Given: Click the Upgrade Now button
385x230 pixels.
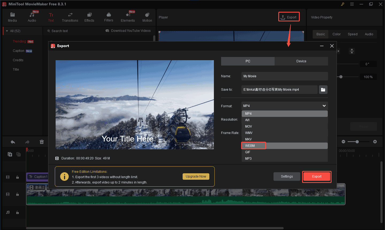Looking at the screenshot, I should [196, 177].
